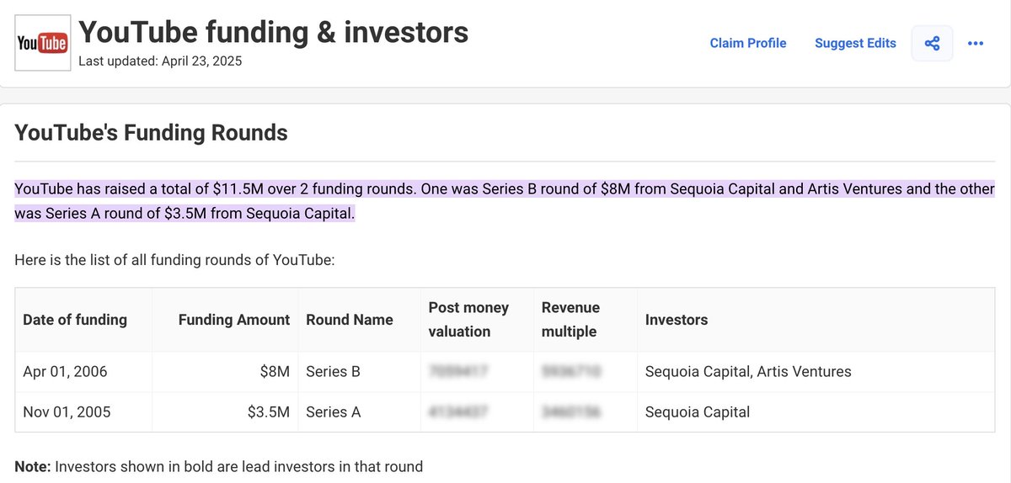1011x483 pixels.
Task: Open the share profile icon button
Action: (932, 43)
